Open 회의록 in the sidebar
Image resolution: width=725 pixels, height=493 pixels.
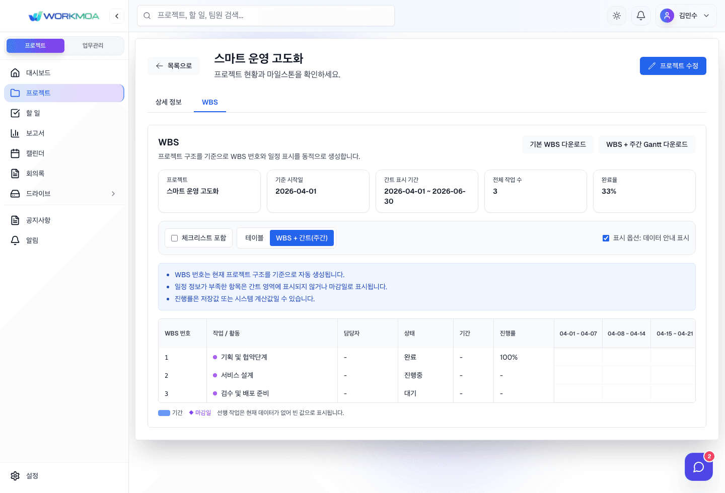pyautogui.click(x=64, y=174)
